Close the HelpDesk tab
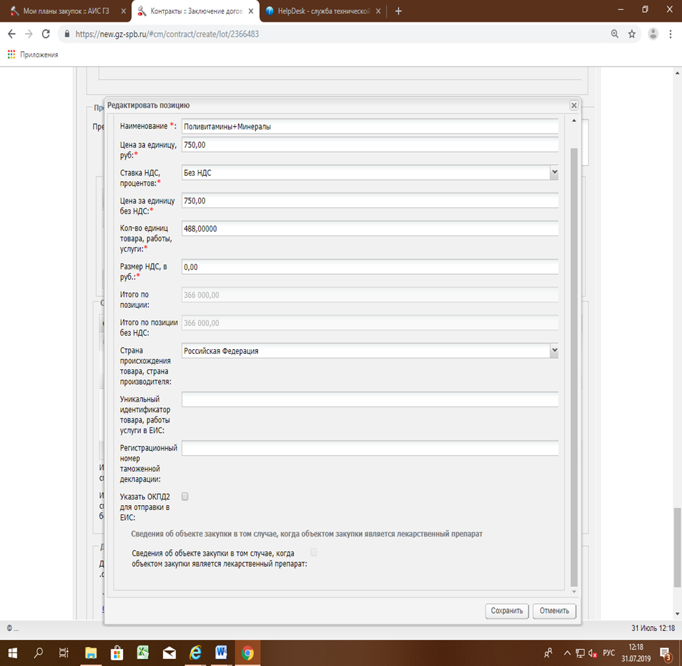 point(378,11)
